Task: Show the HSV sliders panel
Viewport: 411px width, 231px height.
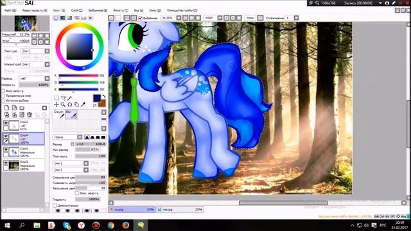Action: coord(69,18)
